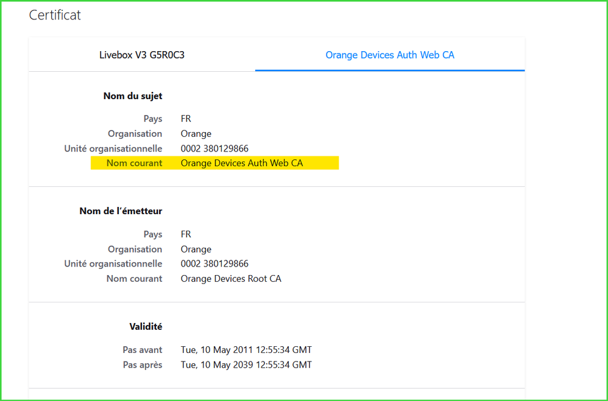Click the Pas après label
The width and height of the screenshot is (608, 401).
142,365
